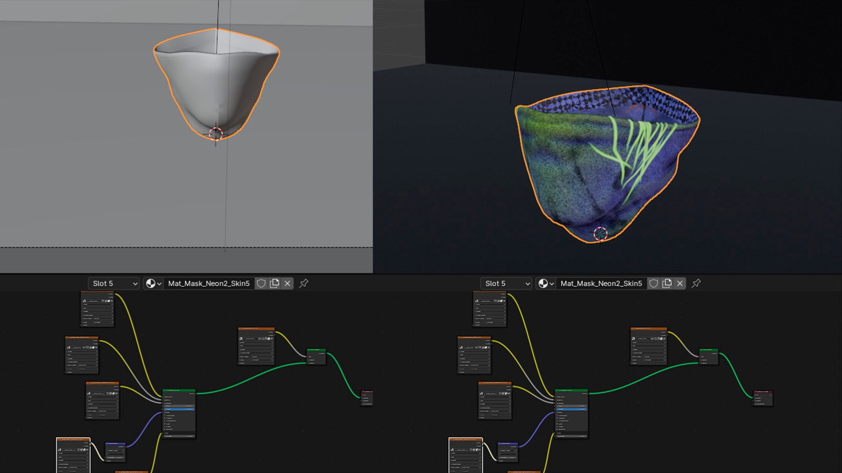Edit Mat_Mask_Neon2_Skin5 name field in left editor

coord(209,283)
